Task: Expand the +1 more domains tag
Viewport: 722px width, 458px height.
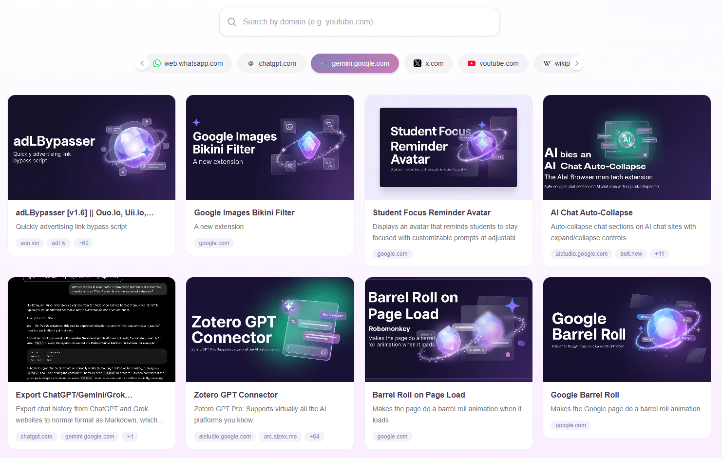Action: pyautogui.click(x=130, y=437)
